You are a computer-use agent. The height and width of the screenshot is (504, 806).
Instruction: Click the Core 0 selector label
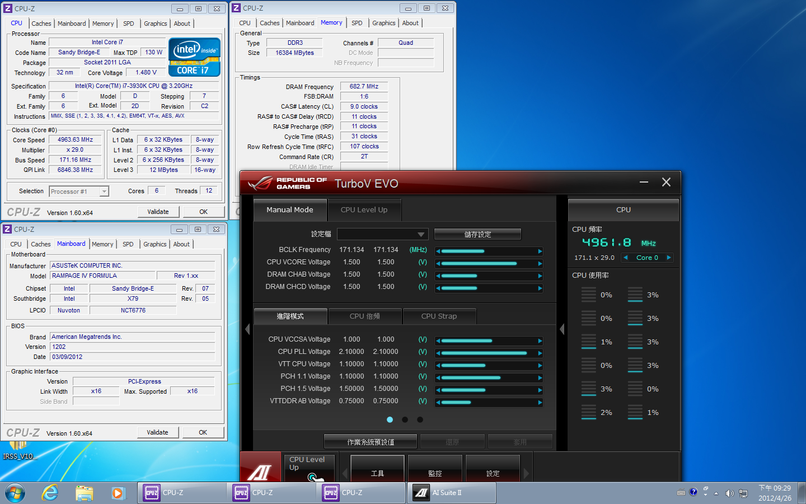pyautogui.click(x=647, y=258)
